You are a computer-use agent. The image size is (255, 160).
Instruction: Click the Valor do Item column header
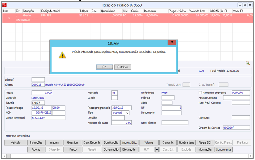click(197, 11)
